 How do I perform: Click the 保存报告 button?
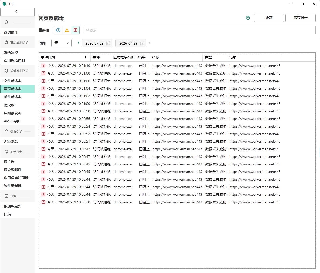click(301, 18)
